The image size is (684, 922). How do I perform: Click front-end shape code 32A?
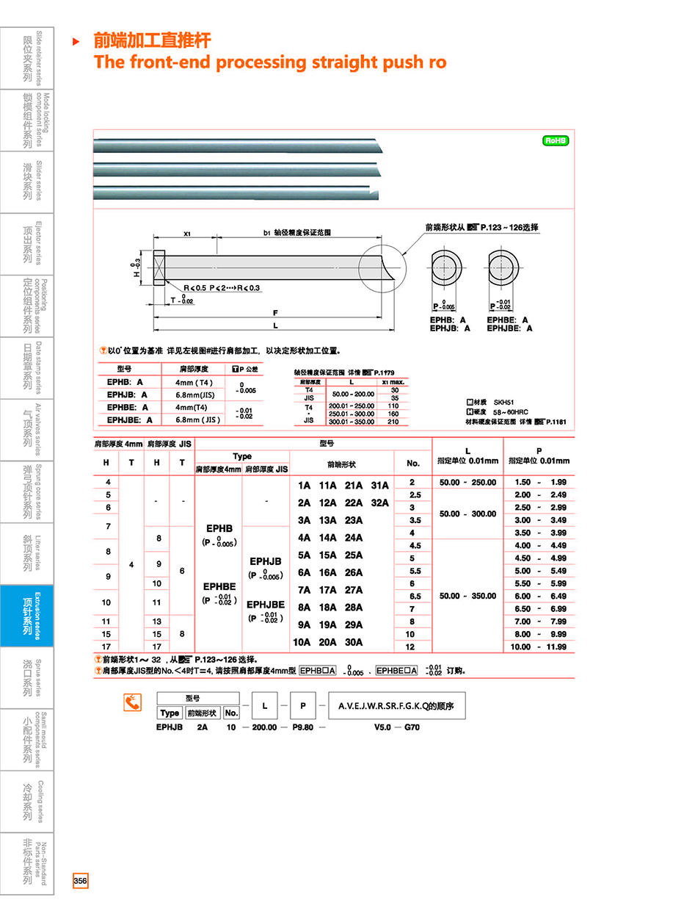tap(379, 503)
